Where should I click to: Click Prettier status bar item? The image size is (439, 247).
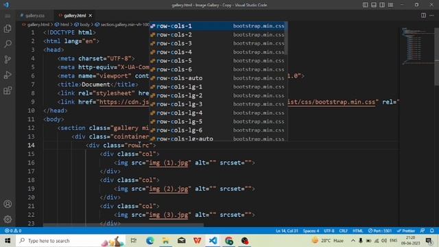405,231
